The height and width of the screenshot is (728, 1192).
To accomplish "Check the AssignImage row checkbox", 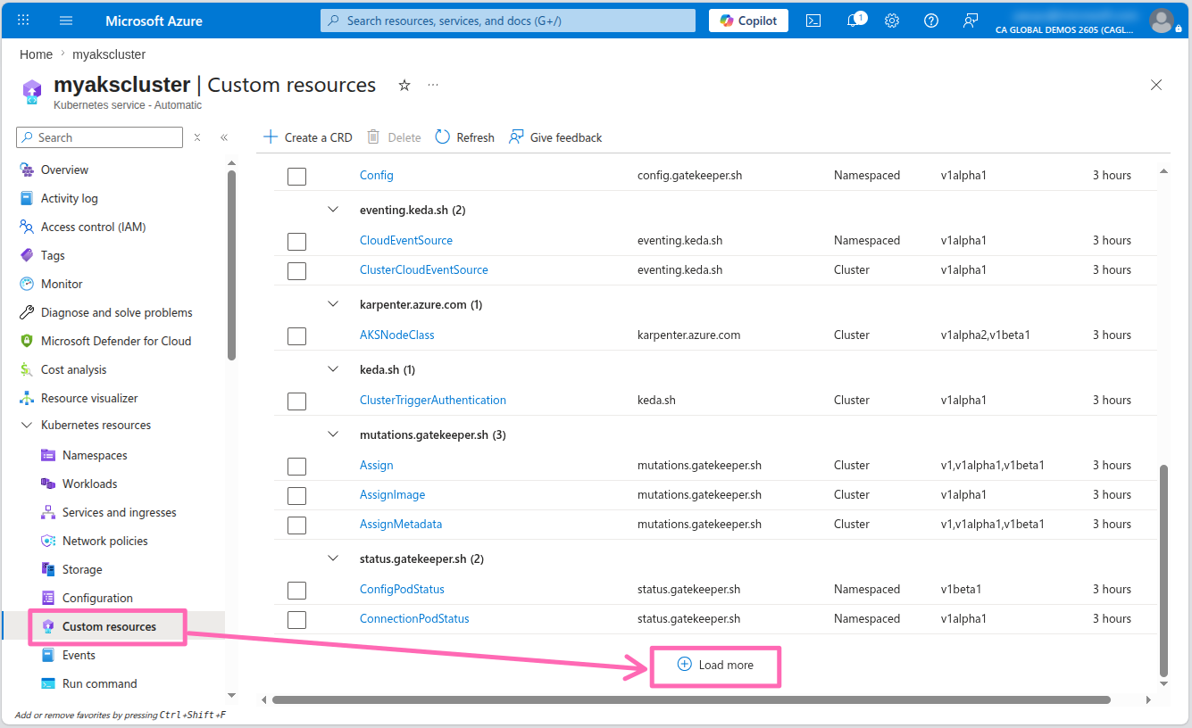I will click(297, 495).
